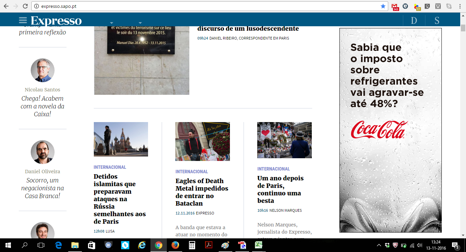Open the Gmail checker extension showing 343

pos(395,6)
